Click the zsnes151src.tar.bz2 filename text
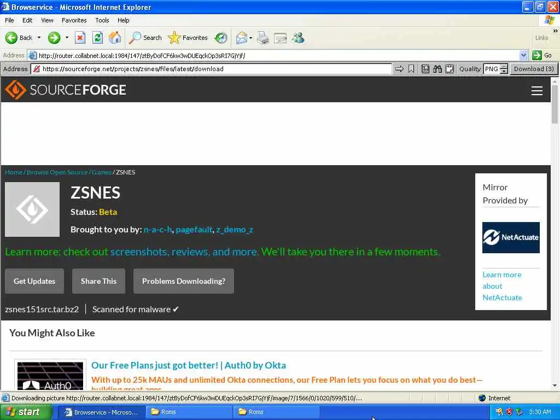 [x=42, y=310]
